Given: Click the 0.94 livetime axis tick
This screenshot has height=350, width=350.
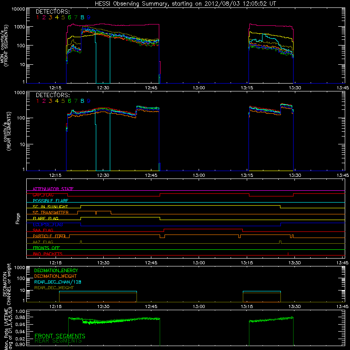Looking at the screenshot, I should point(21,331).
